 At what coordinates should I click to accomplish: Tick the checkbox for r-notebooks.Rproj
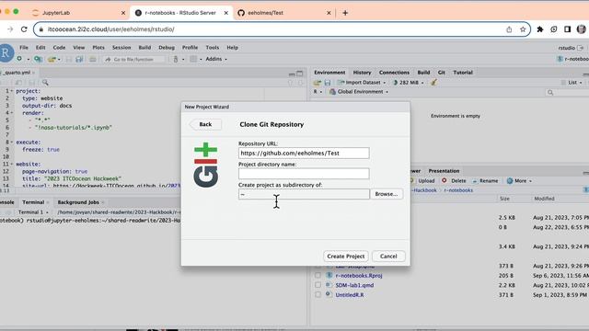(318, 275)
